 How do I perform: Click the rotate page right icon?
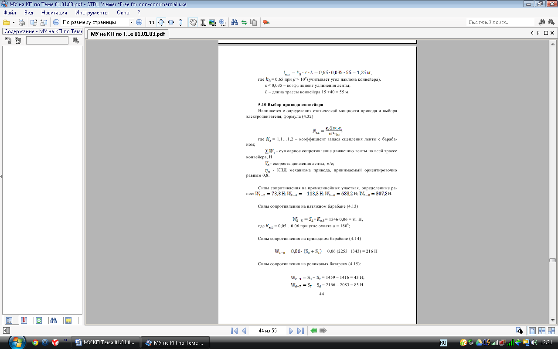tap(44, 22)
